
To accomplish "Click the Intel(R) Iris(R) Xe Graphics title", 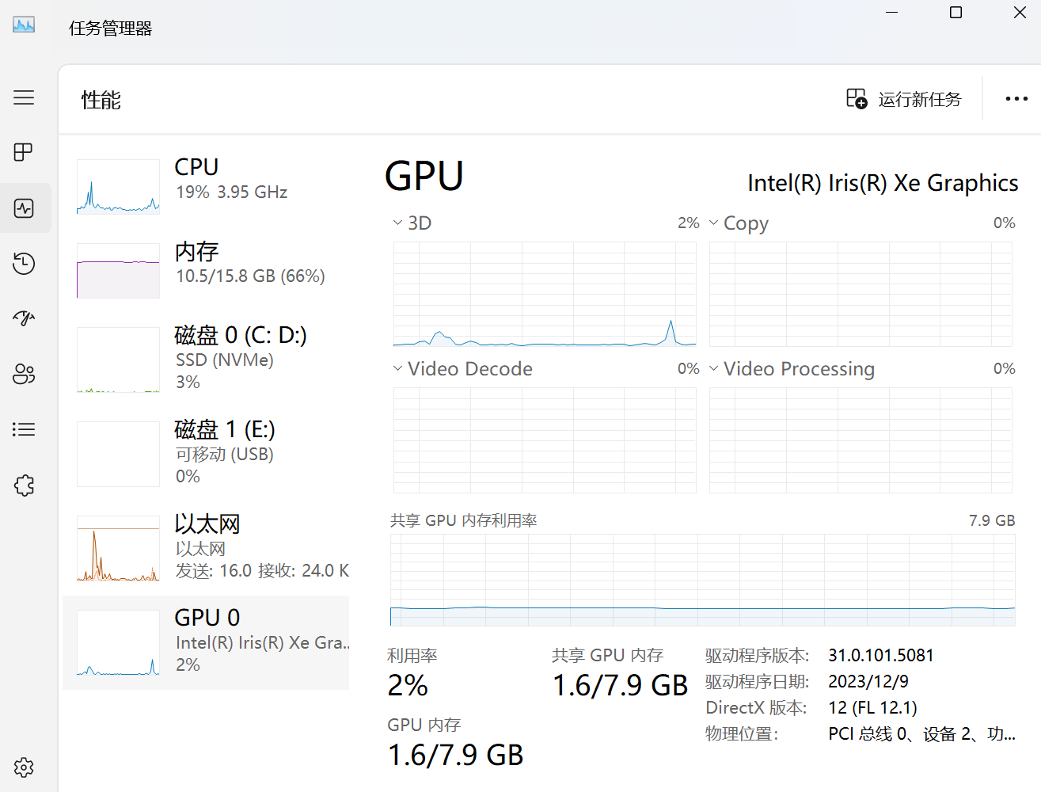I will (x=883, y=183).
